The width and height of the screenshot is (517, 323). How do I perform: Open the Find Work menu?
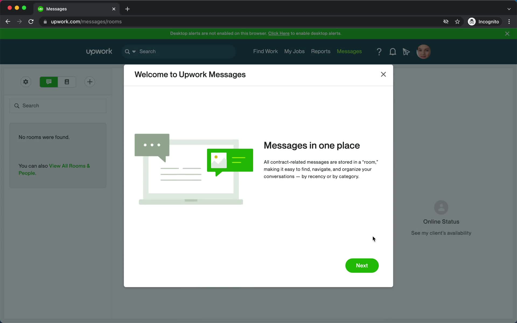pos(265,51)
